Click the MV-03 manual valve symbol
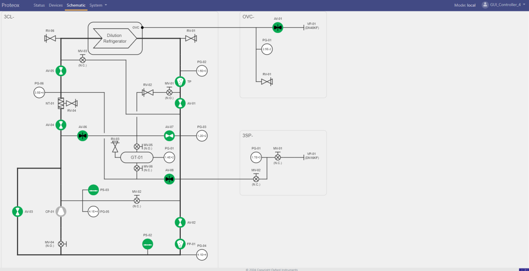The height and width of the screenshot is (271, 529). [x=82, y=60]
